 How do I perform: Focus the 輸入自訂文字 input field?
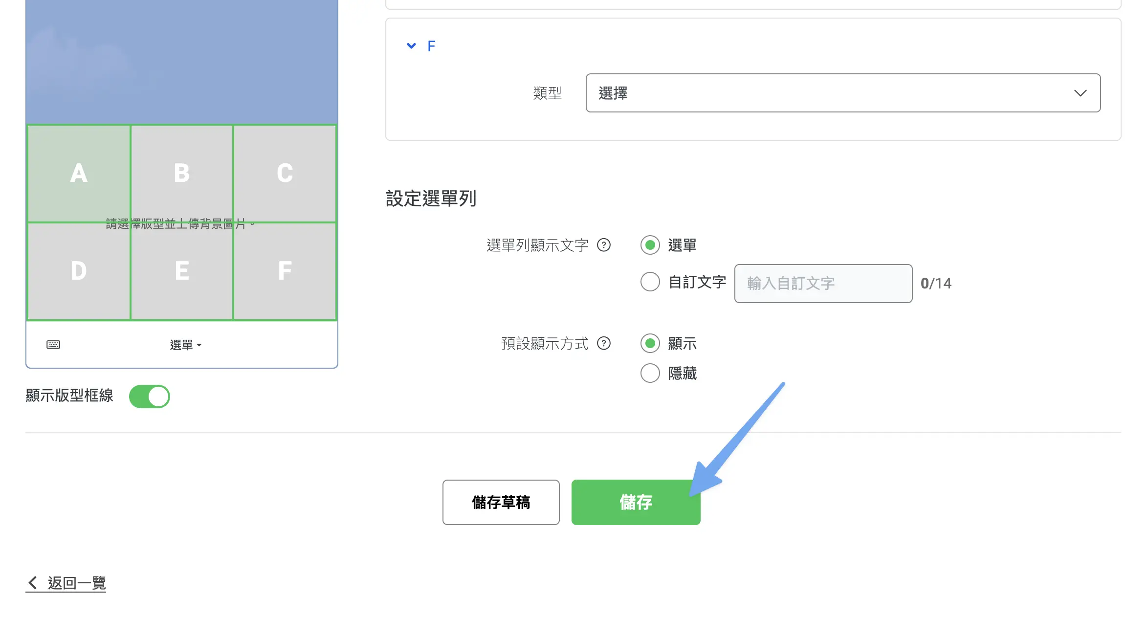tap(823, 284)
